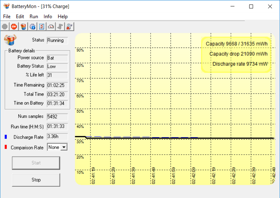The image size is (280, 198).
Task: Click the muscular battery logo beside Status
Action: click(10, 40)
